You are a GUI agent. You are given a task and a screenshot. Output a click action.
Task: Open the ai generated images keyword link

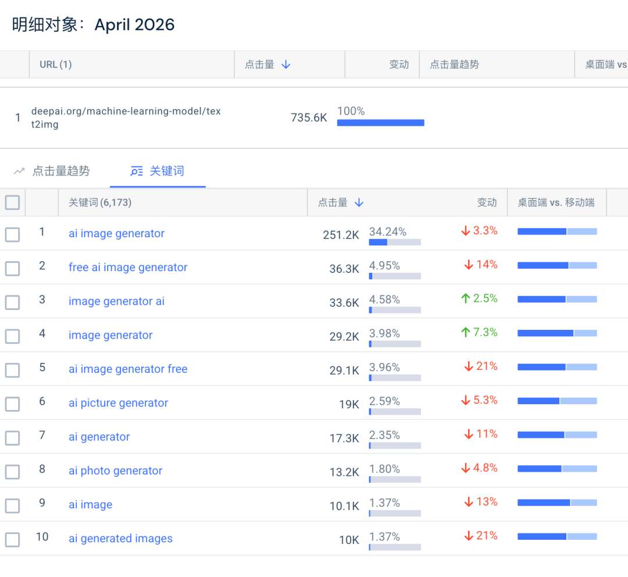(x=120, y=539)
